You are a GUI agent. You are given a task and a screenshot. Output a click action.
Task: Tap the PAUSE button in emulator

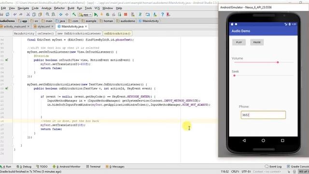coord(257,42)
